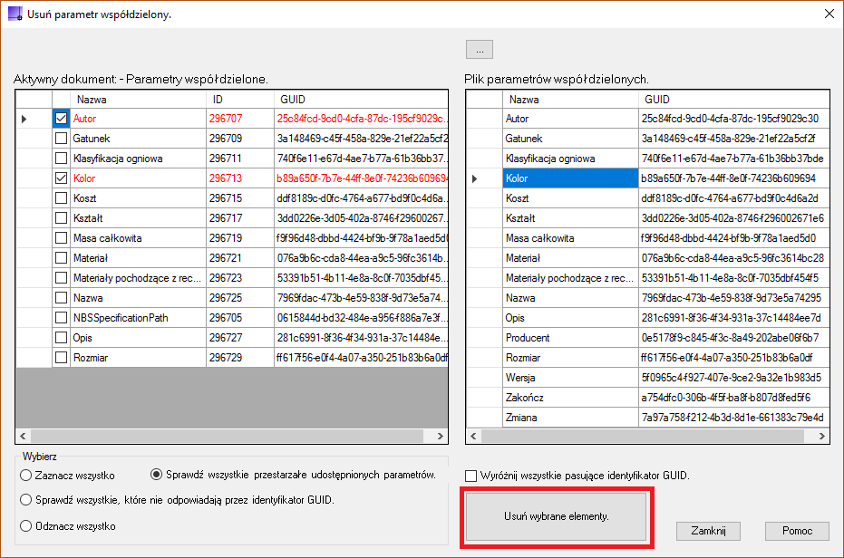Screen dimensions: 844x558
Task: Sort right table by GUID header
Action: coord(733,100)
